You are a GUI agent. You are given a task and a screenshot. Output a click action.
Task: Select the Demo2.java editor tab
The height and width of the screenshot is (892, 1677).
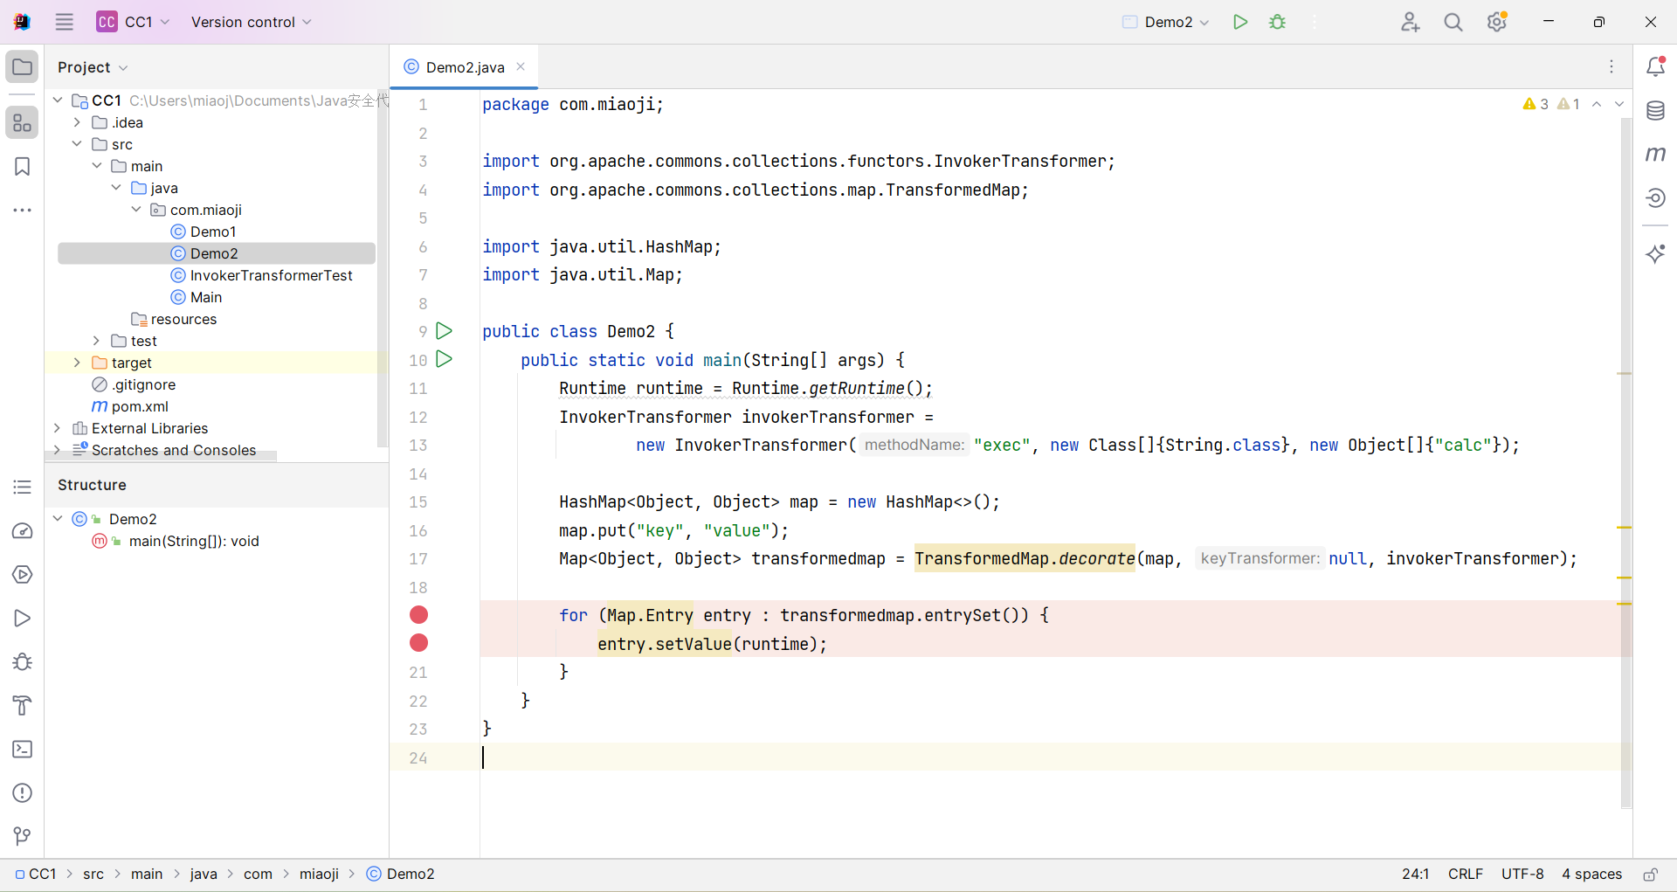[464, 67]
